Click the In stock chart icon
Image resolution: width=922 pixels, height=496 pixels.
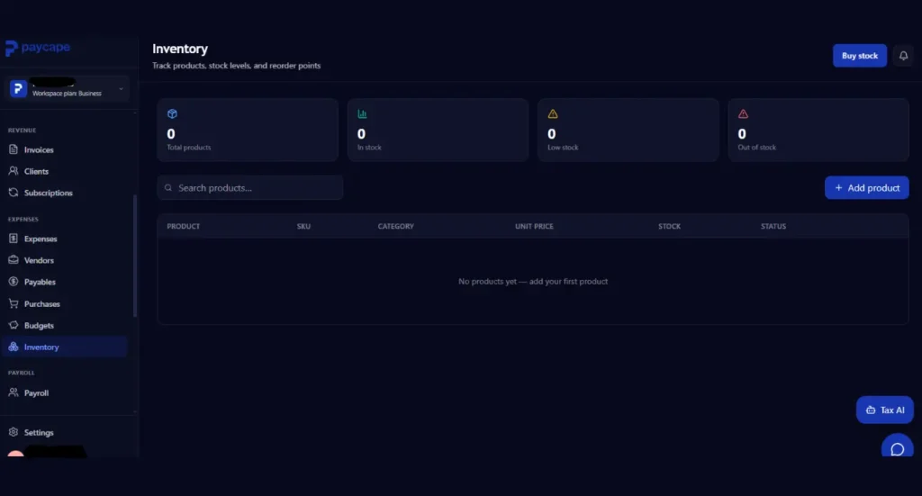click(362, 114)
